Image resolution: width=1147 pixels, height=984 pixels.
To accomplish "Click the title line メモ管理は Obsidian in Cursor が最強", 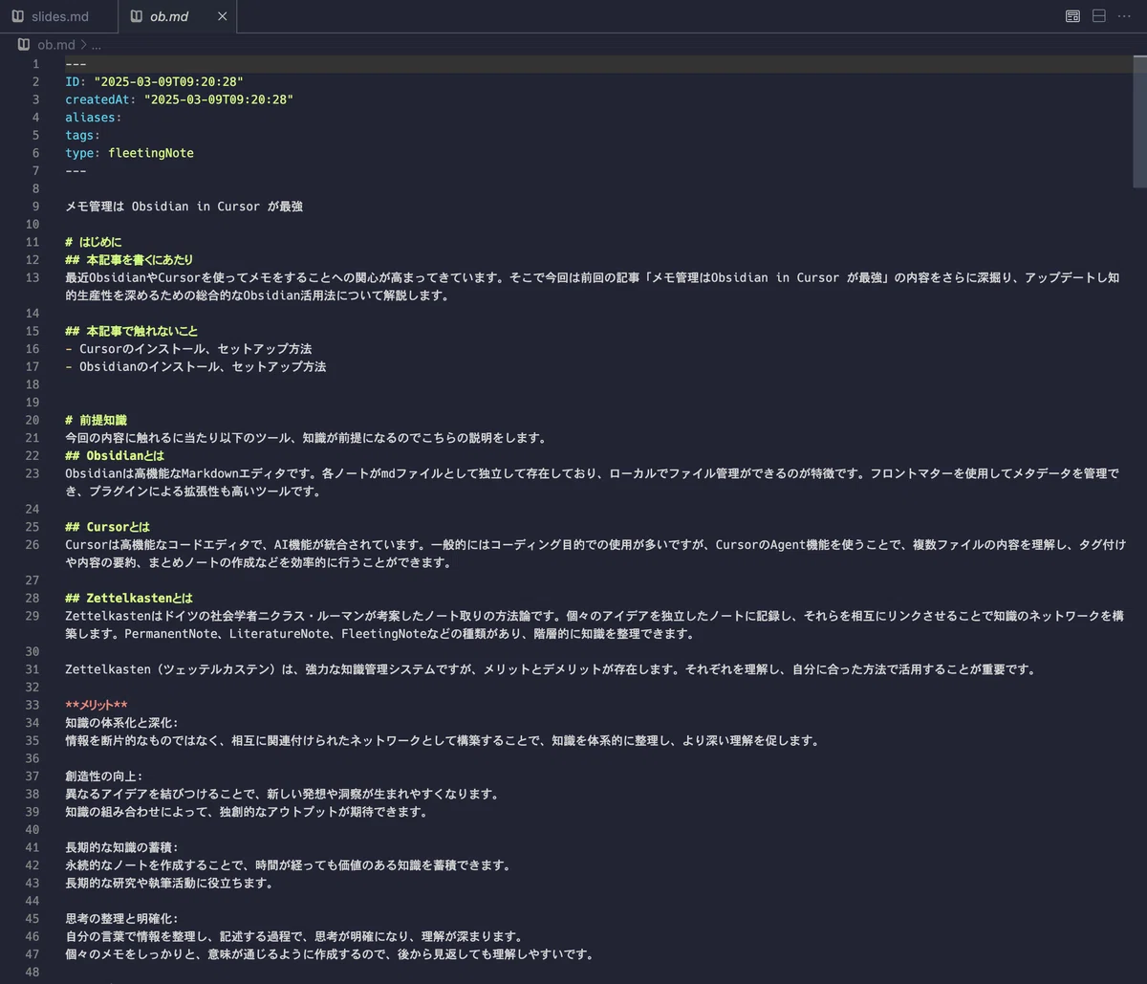I will [184, 207].
